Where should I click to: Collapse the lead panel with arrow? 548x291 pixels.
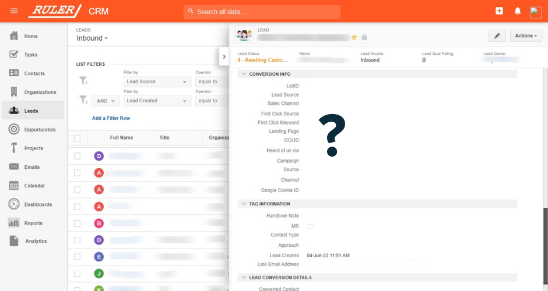tap(224, 56)
